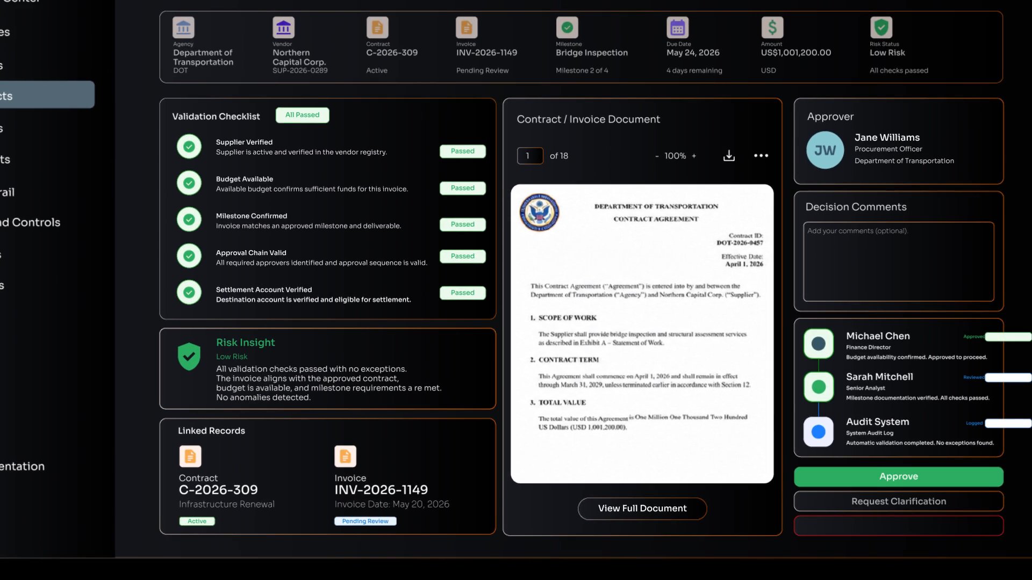
Task: Click the Contract document icon in header
Action: (x=377, y=27)
